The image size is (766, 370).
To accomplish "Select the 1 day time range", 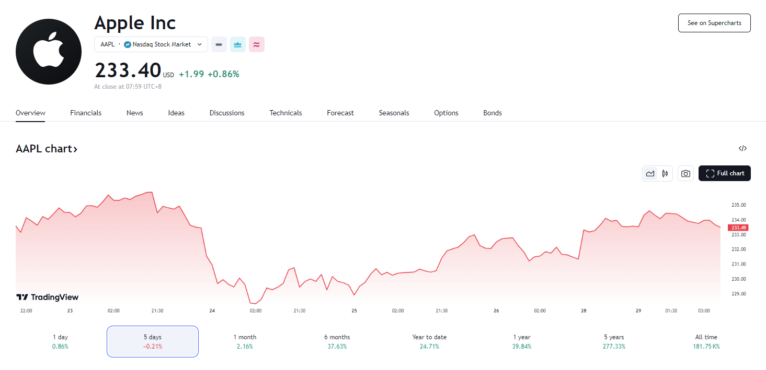I will (60, 341).
